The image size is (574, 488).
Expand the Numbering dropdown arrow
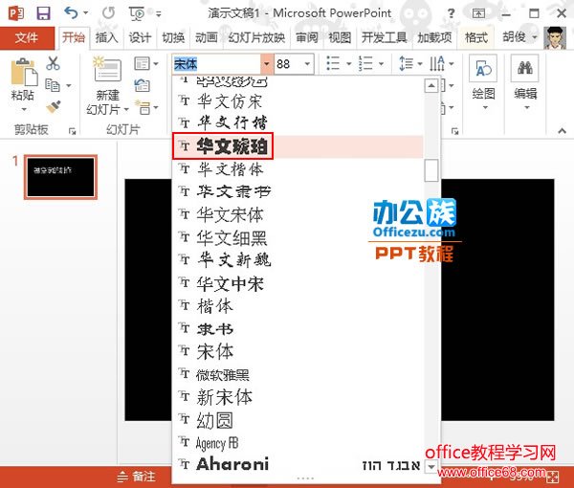pyautogui.click(x=381, y=64)
